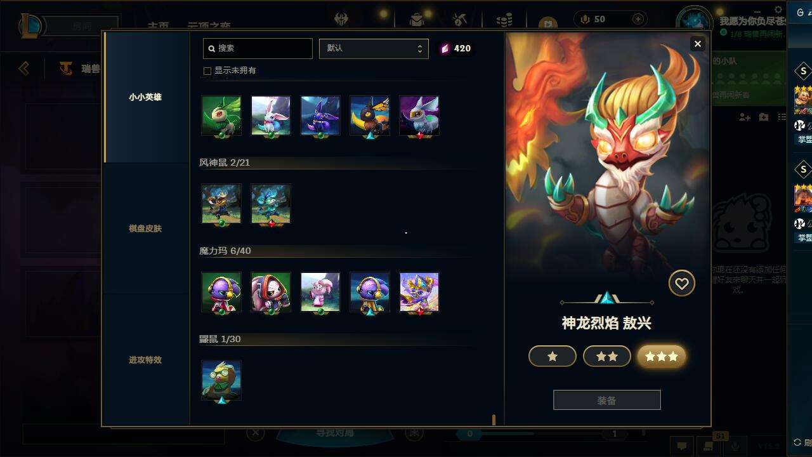Choose the white rabbit Little Legend icon
This screenshot has height=457, width=812.
click(271, 116)
